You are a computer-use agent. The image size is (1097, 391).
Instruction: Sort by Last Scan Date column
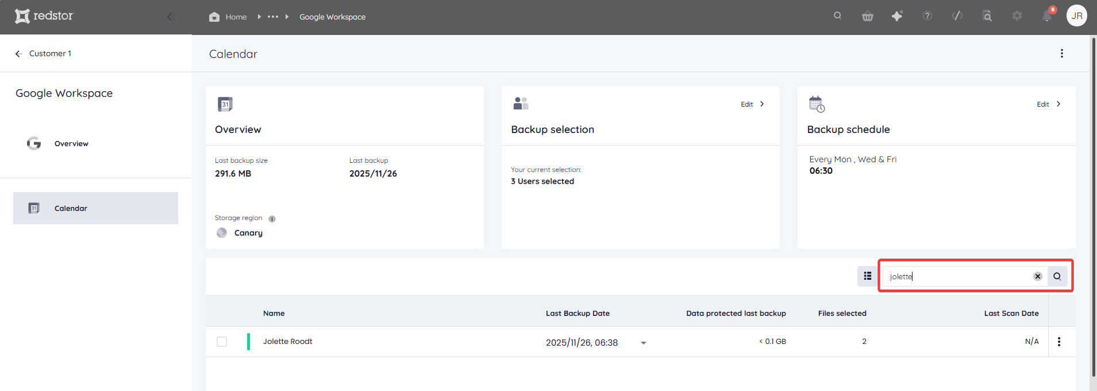click(x=1011, y=313)
